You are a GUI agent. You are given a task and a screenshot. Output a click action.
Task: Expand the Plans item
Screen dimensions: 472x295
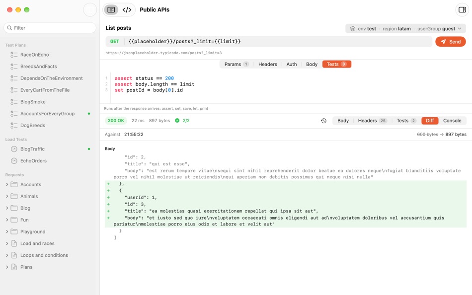7,267
